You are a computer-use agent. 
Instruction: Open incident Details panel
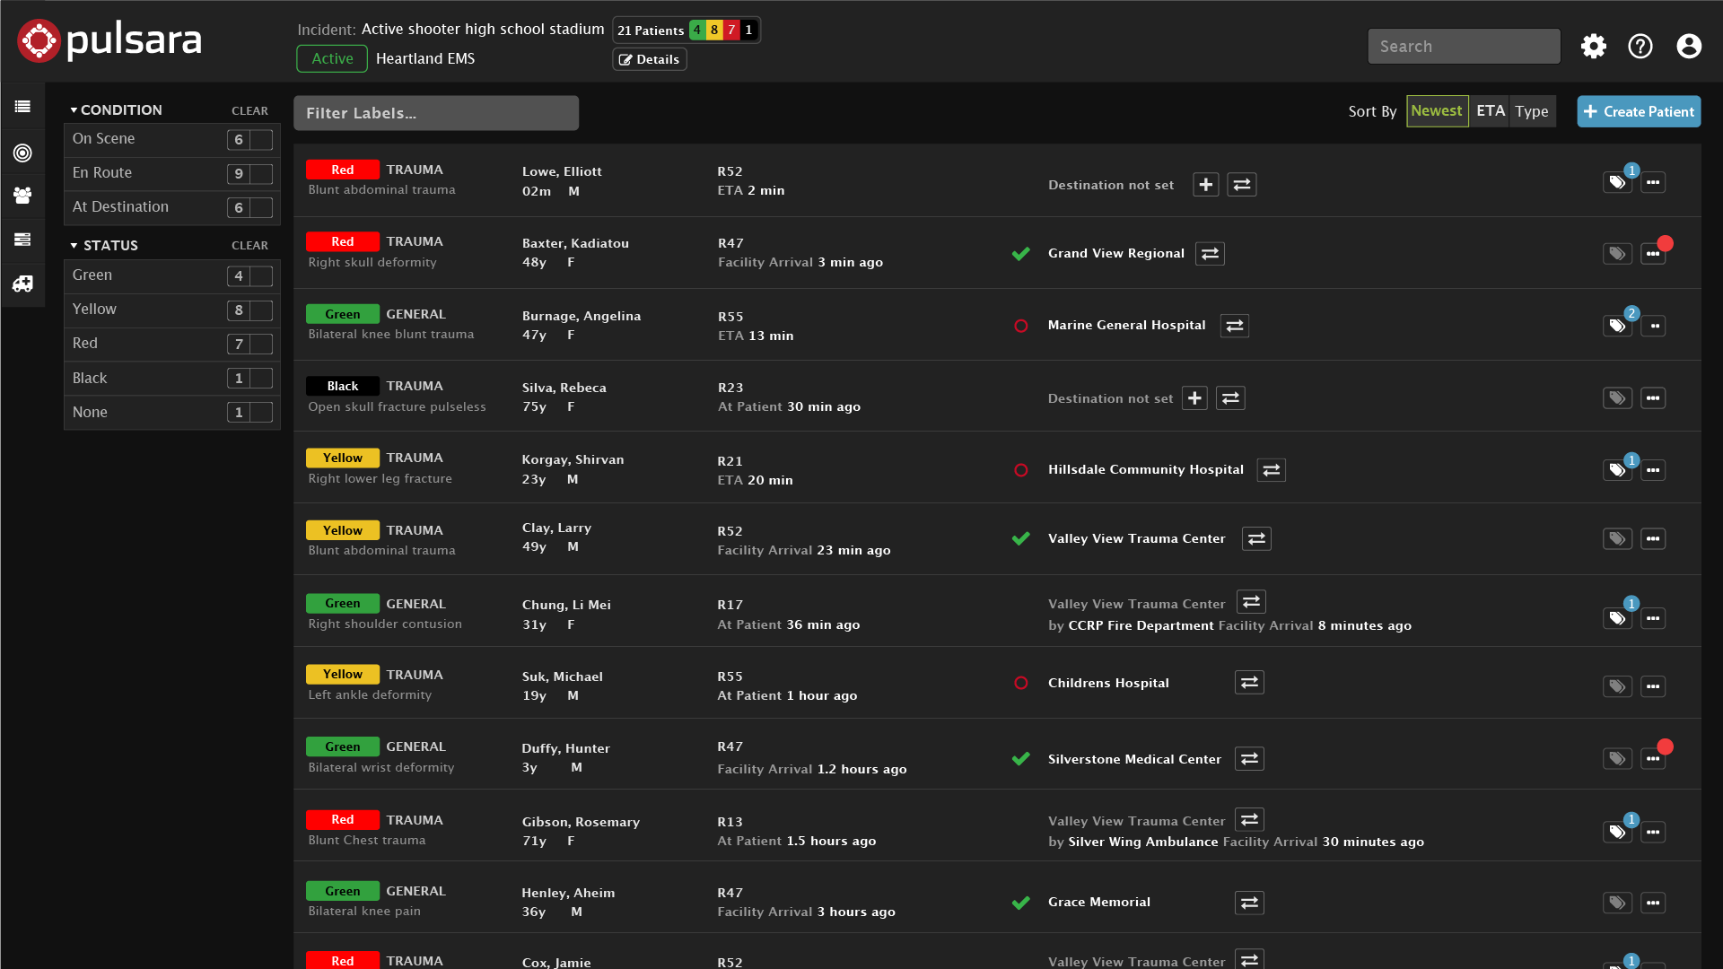tap(650, 57)
